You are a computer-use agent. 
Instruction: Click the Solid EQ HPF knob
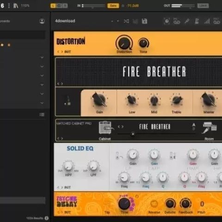(68, 166)
